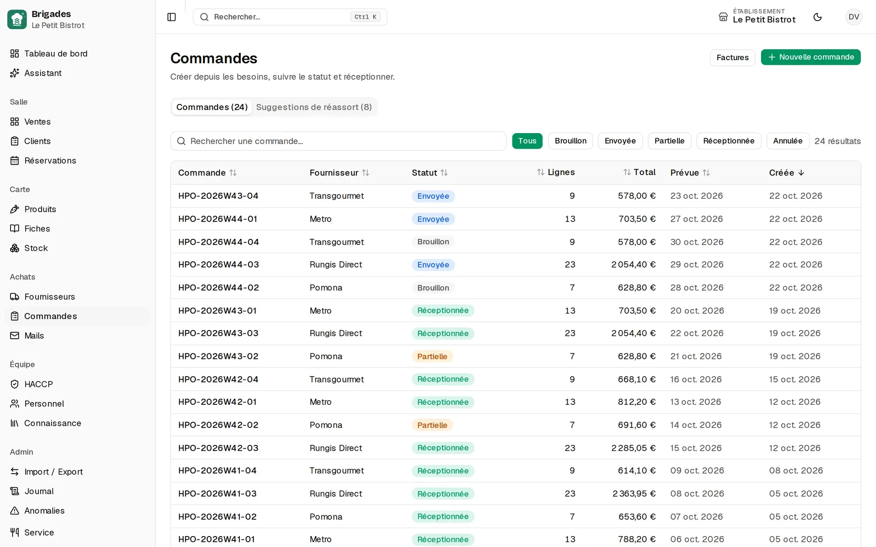Open Fournisseurs truck item
The height and width of the screenshot is (547, 876).
tap(78, 297)
